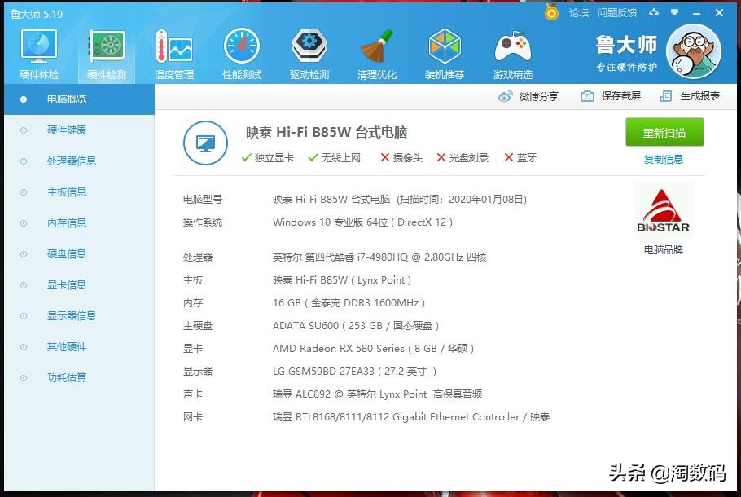Image resolution: width=741 pixels, height=497 pixels.
Task: Launch the 性能测试 performance benchmark
Action: coord(240,53)
